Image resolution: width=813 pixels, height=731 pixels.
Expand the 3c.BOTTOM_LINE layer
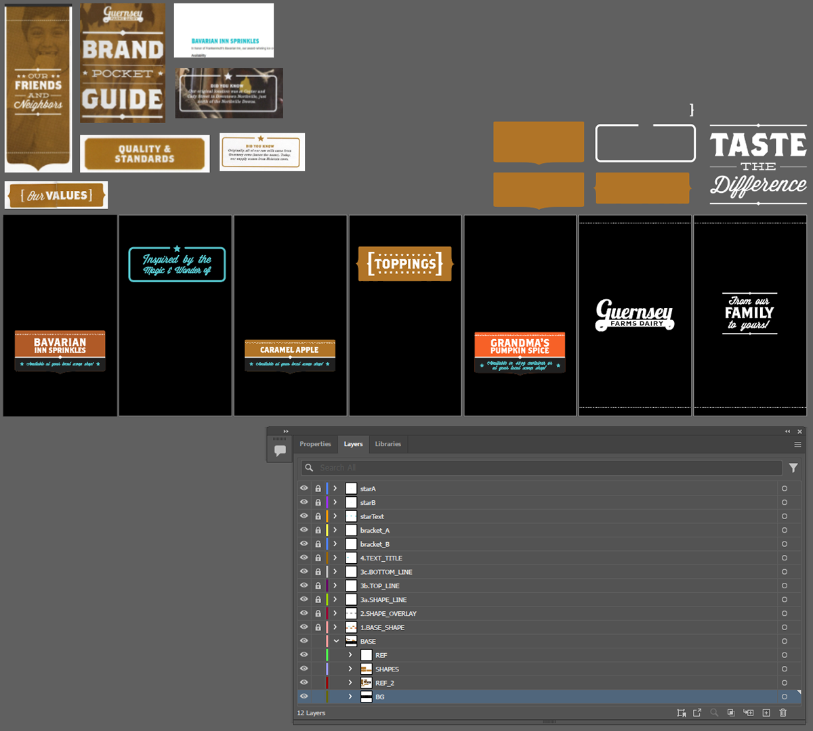point(335,572)
